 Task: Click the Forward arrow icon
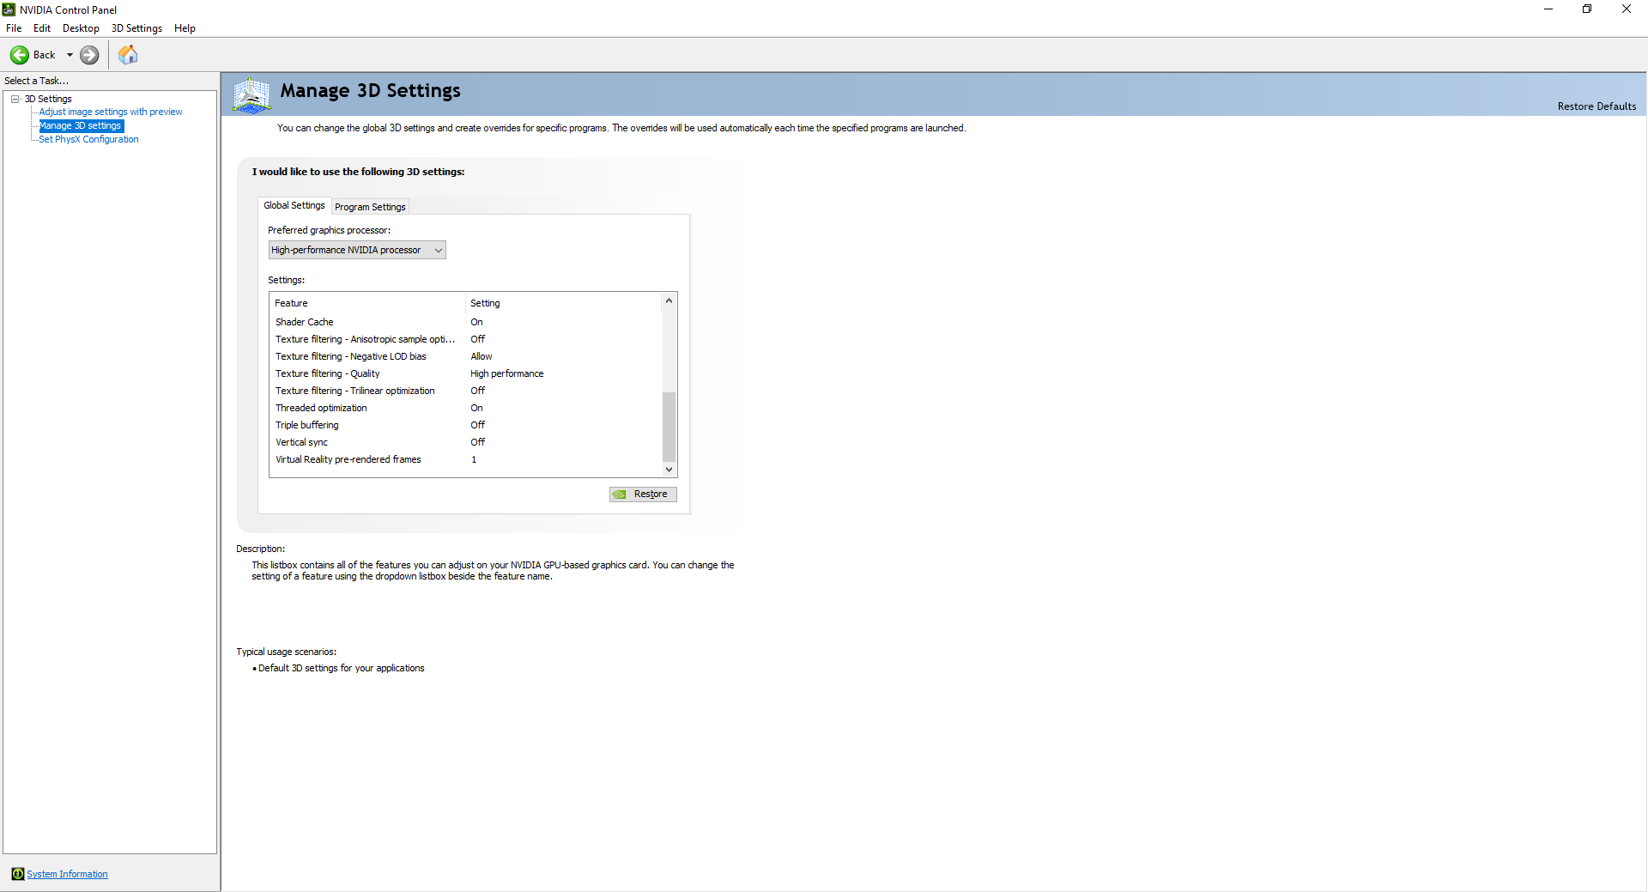click(x=89, y=55)
